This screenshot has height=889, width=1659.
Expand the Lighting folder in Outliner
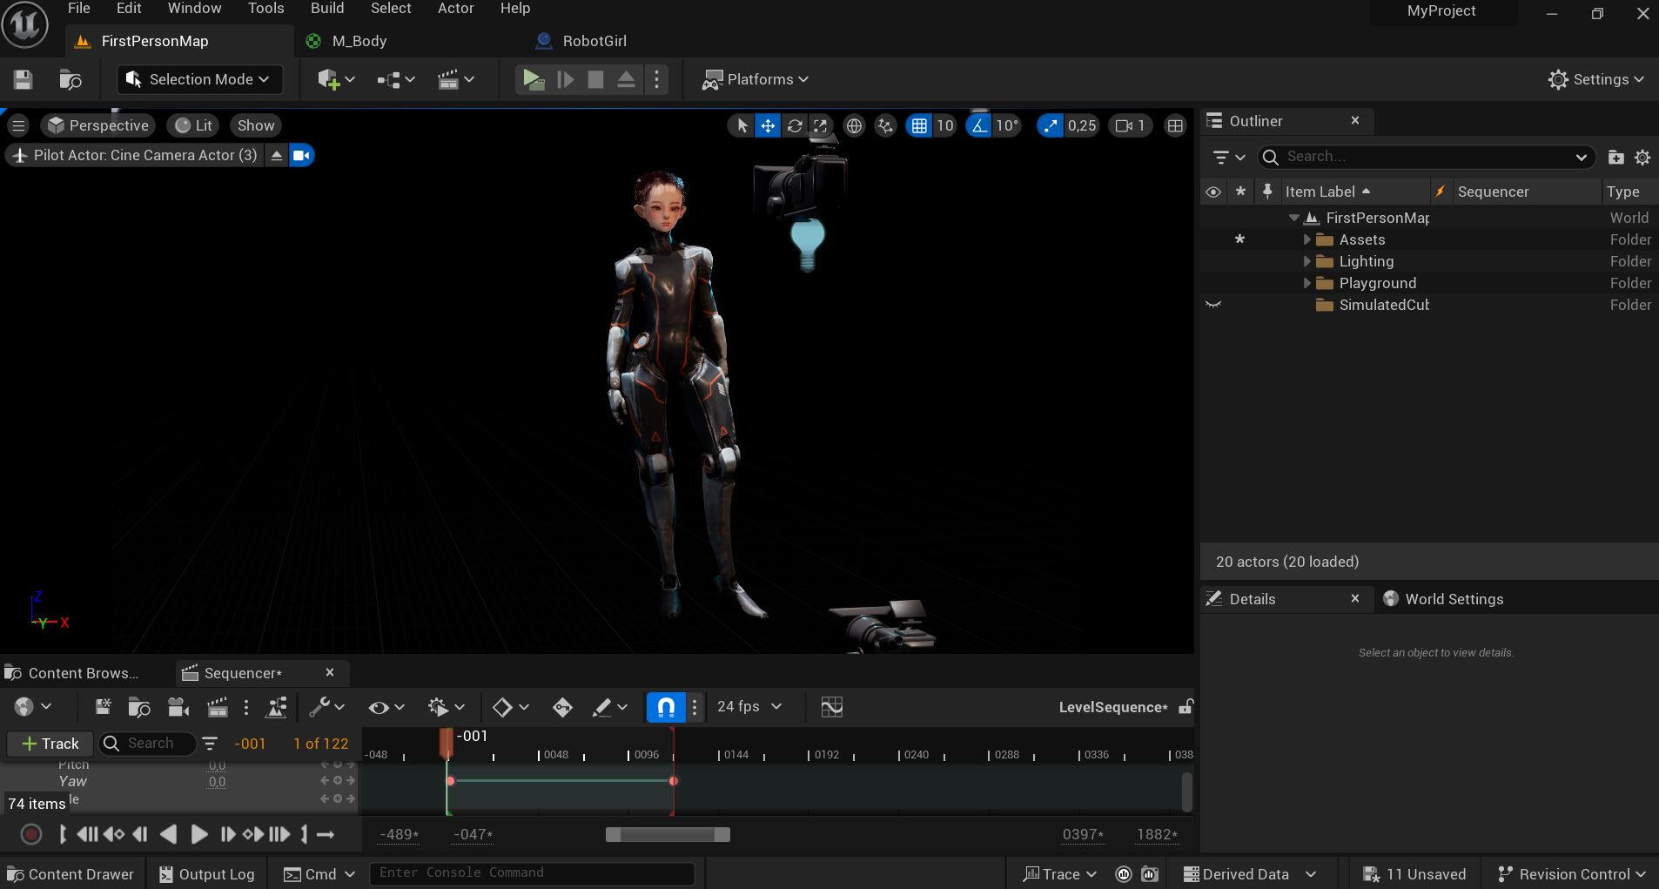[x=1306, y=261]
